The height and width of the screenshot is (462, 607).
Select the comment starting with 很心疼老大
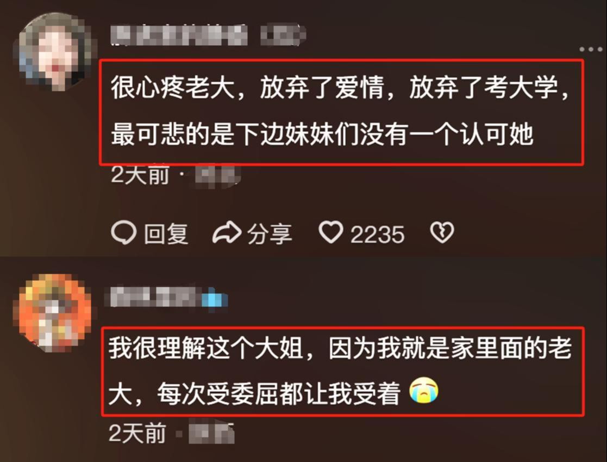(341, 112)
